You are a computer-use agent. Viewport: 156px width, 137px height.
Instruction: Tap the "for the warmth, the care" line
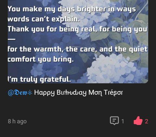(x=78, y=49)
